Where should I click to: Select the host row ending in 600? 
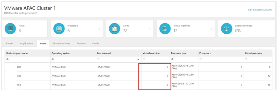[x=138, y=67]
